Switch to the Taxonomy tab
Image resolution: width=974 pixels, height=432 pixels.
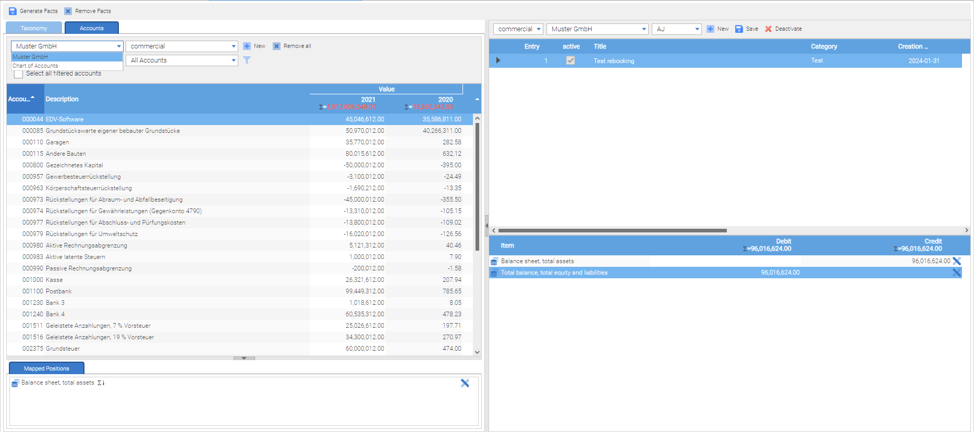(x=34, y=28)
